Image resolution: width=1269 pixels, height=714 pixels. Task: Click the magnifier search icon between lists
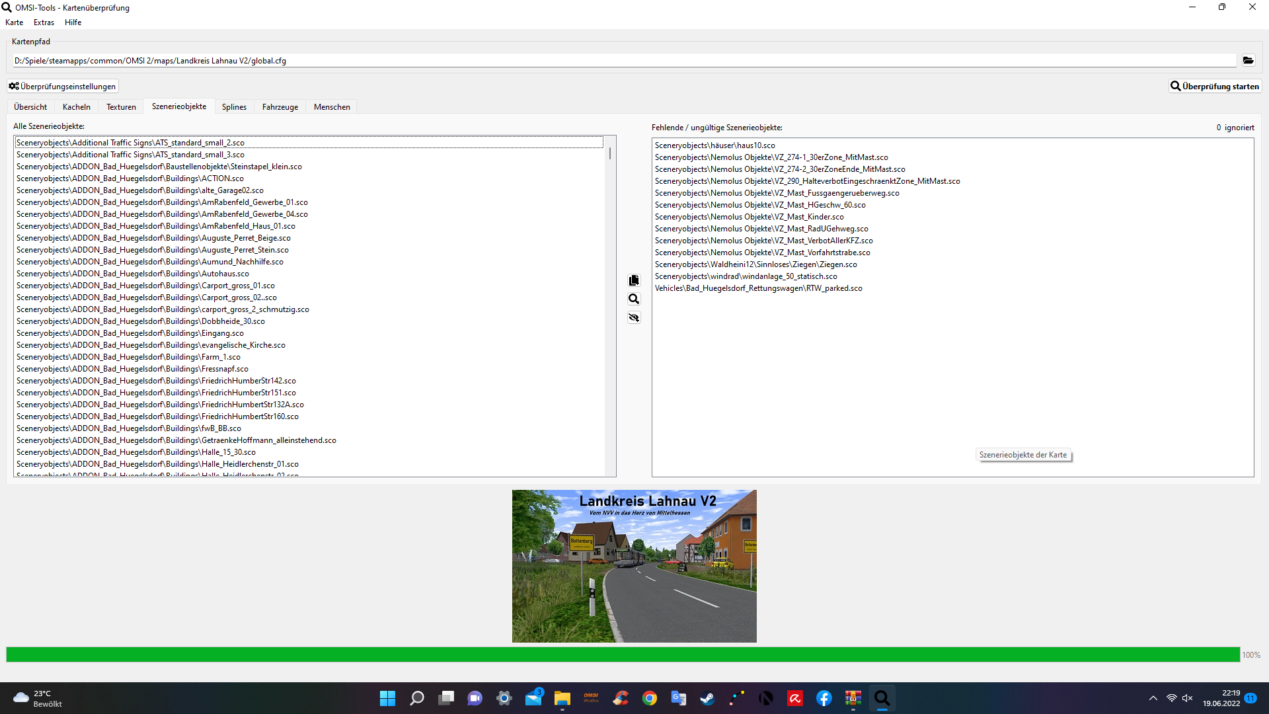[x=634, y=299]
